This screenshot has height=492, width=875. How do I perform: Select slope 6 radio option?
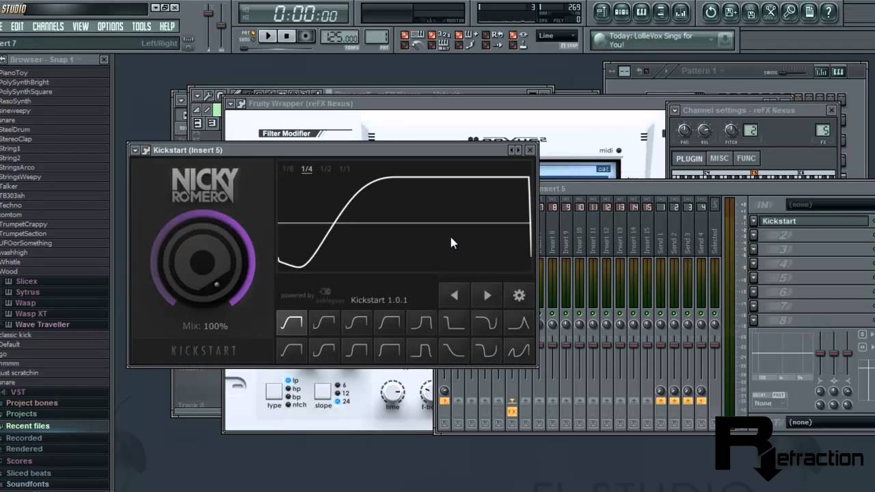point(337,385)
